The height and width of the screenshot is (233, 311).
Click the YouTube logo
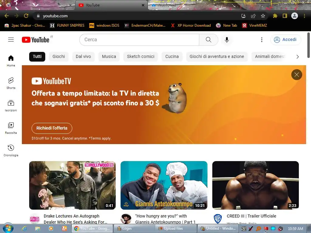36,40
